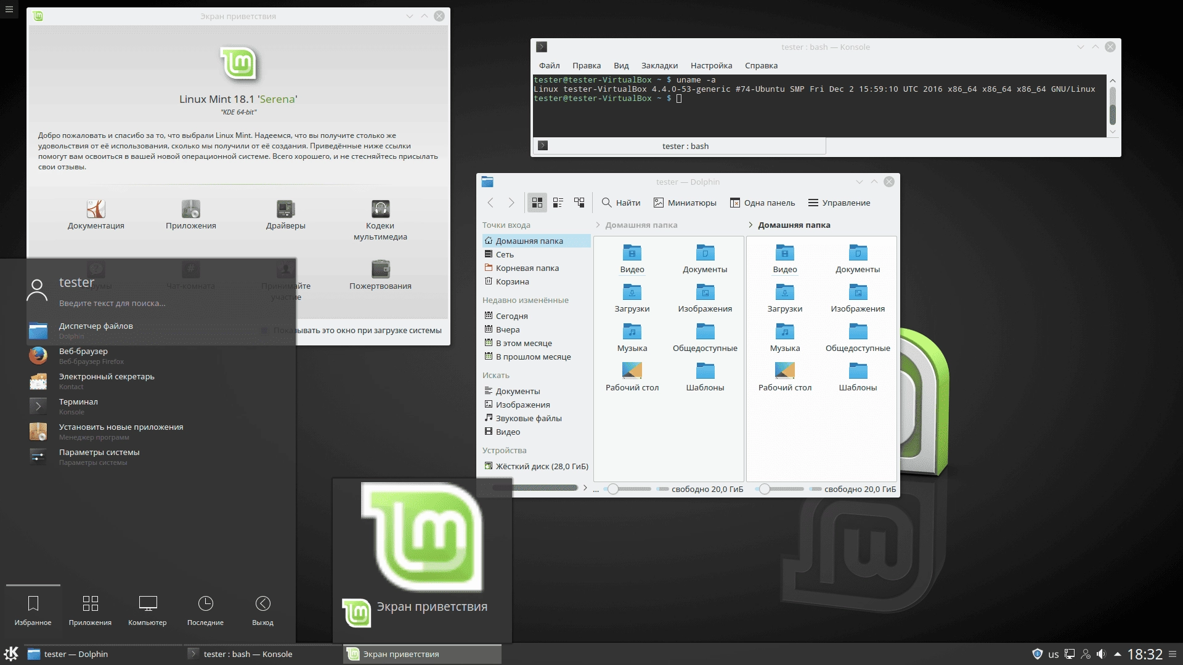Switch Dolphin to icons view mode
The image size is (1183, 665).
pyautogui.click(x=537, y=203)
